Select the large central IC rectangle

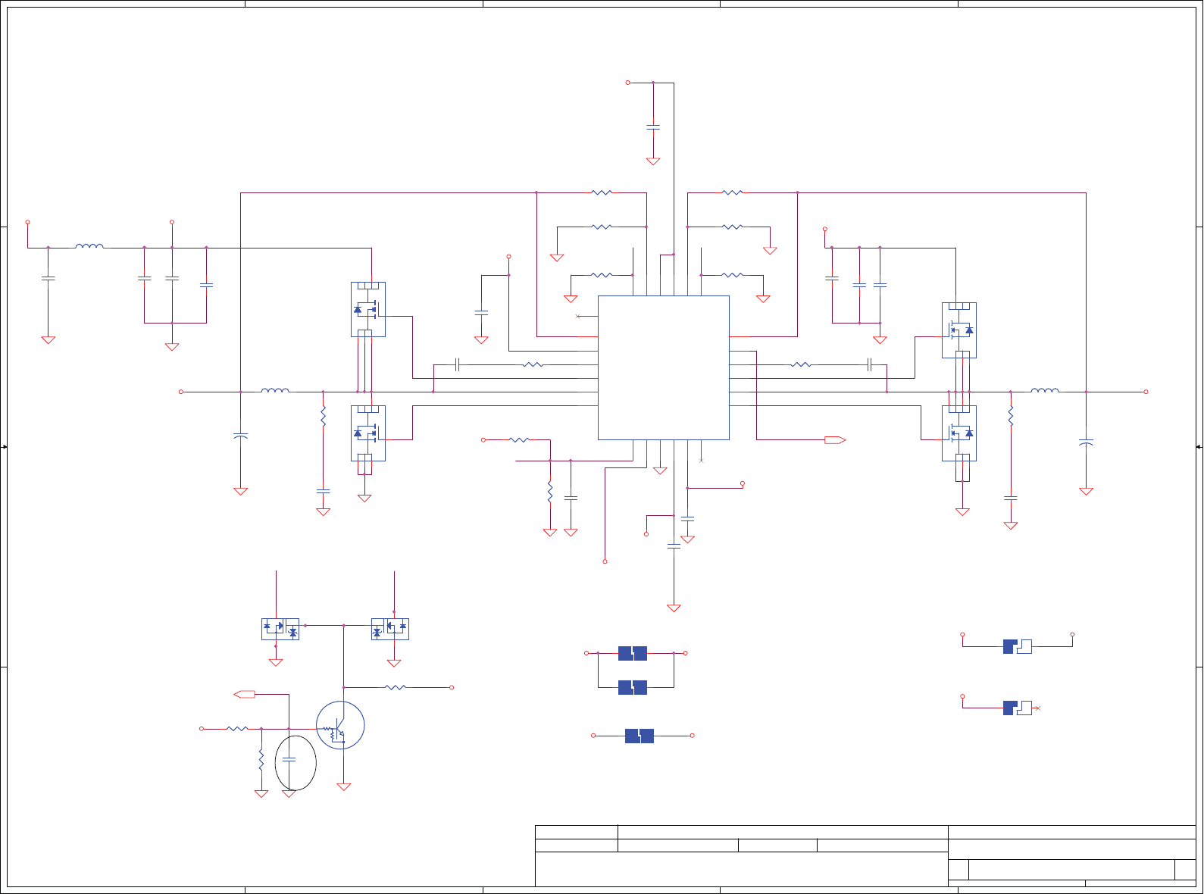(x=664, y=367)
